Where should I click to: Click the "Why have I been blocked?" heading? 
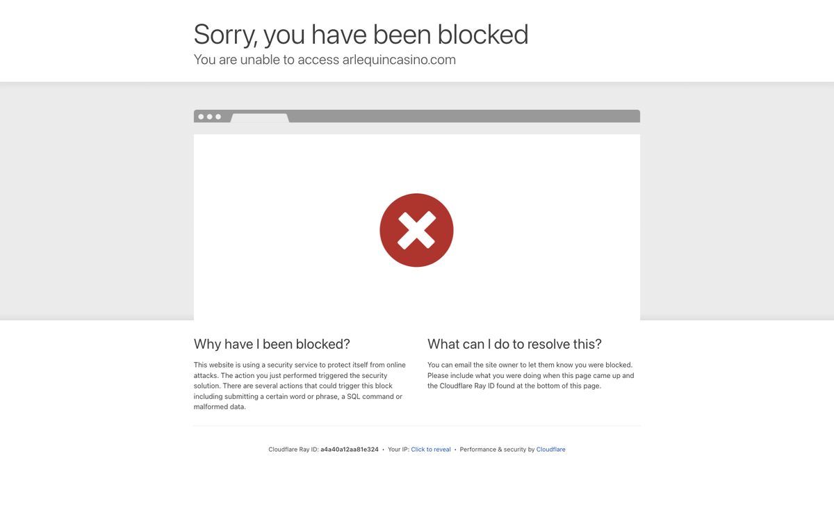[x=272, y=344]
